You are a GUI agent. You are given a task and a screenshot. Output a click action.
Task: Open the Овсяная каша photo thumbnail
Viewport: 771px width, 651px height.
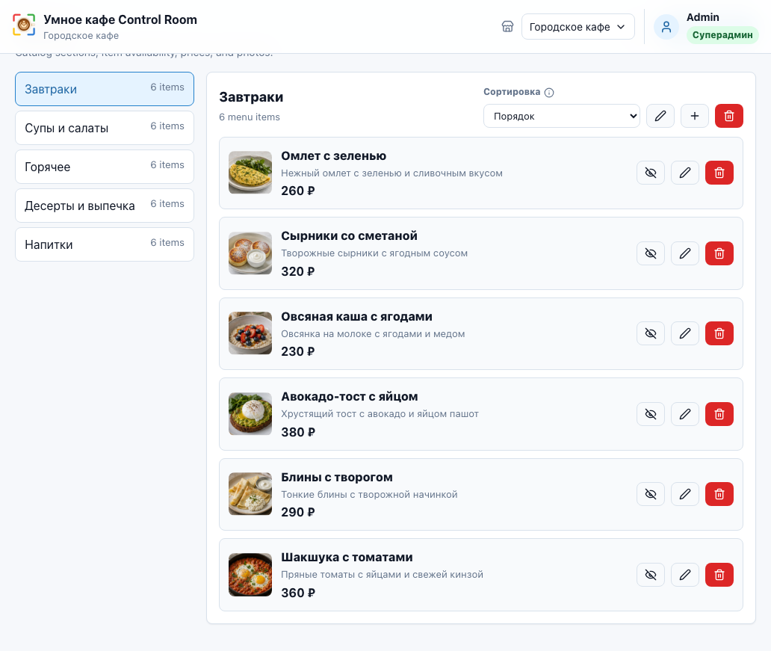pos(250,333)
